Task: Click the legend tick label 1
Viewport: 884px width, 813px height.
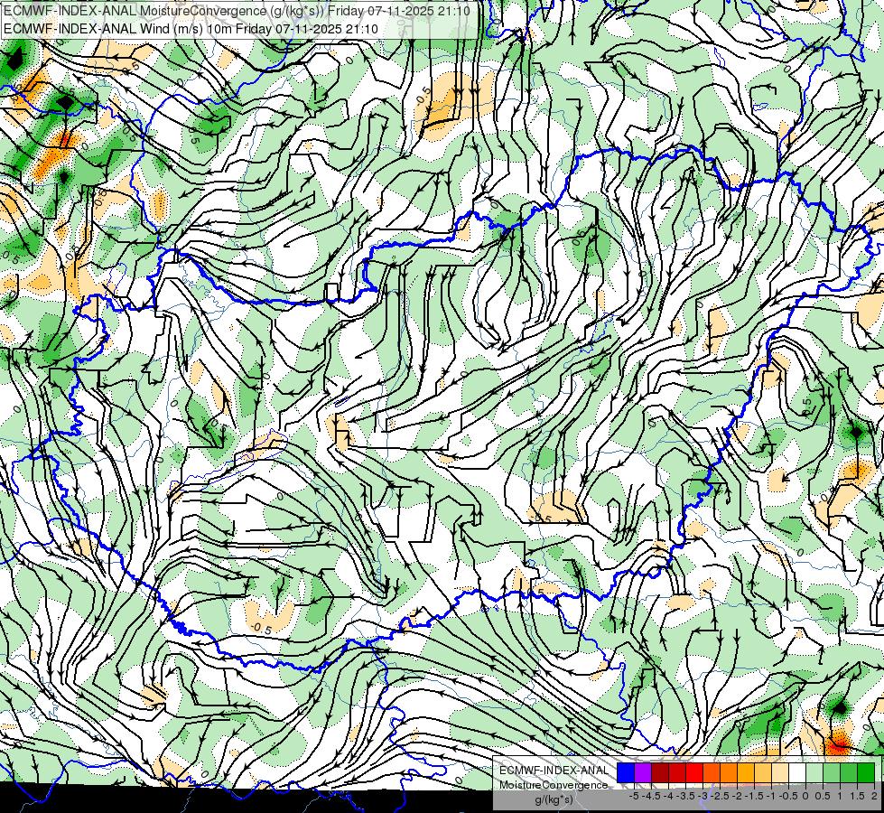Action: [840, 796]
